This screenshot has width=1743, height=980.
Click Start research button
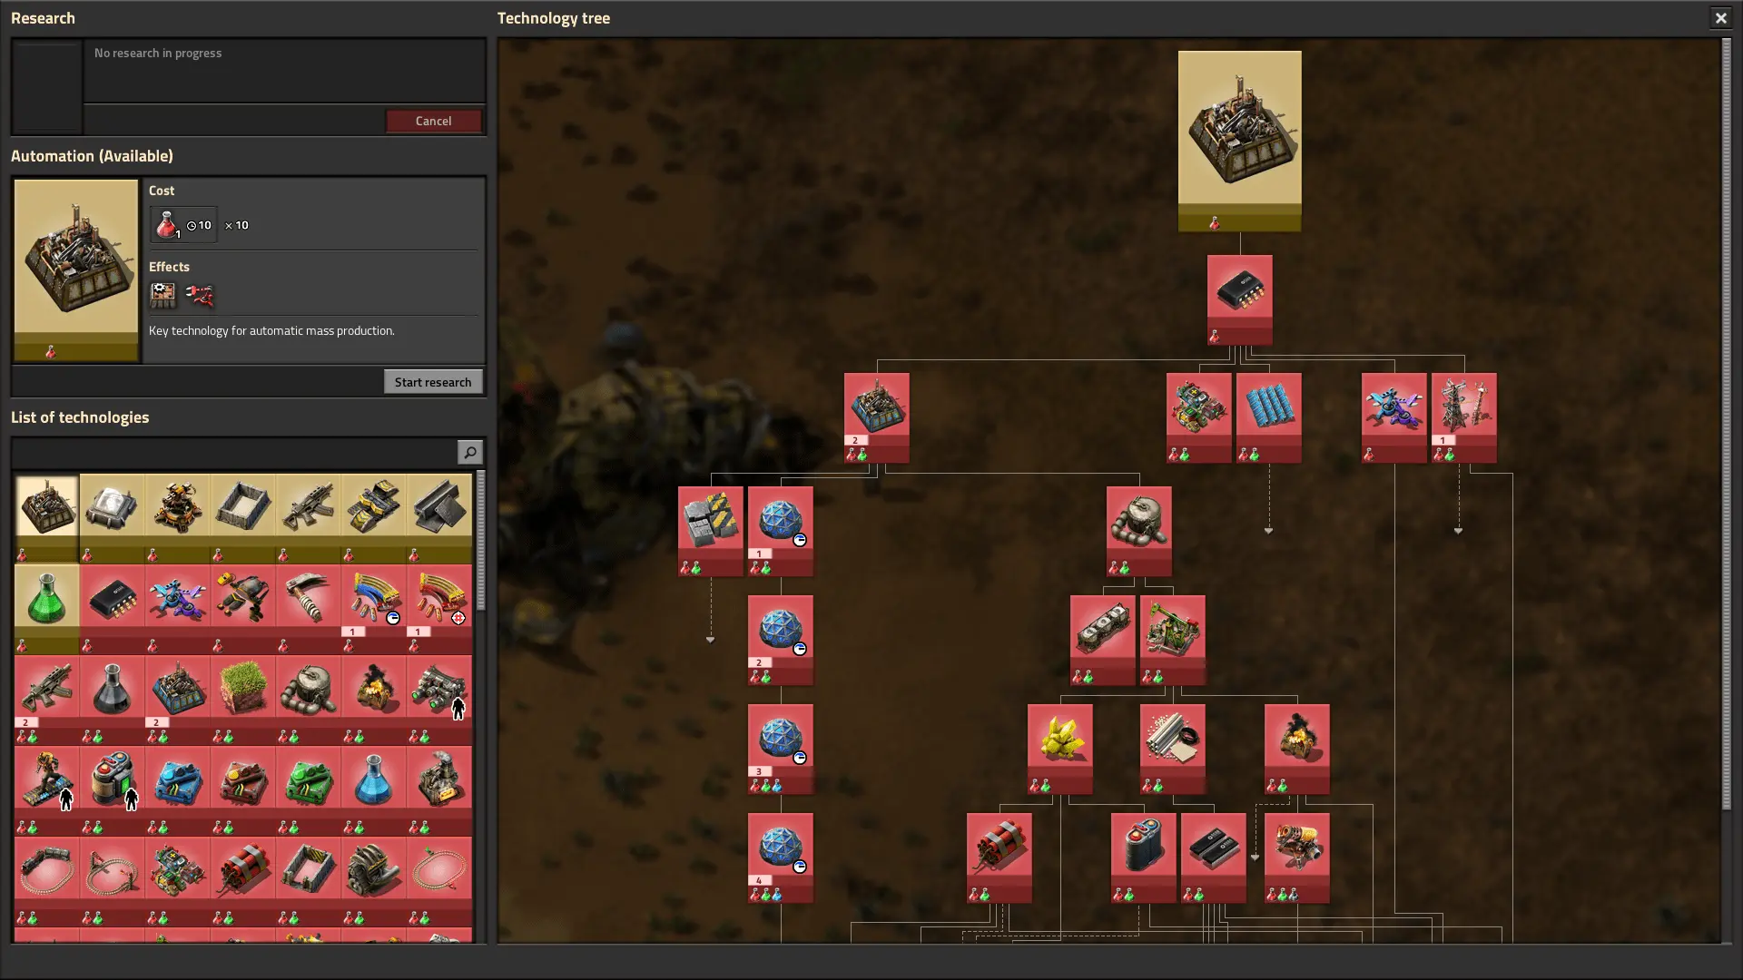point(432,380)
